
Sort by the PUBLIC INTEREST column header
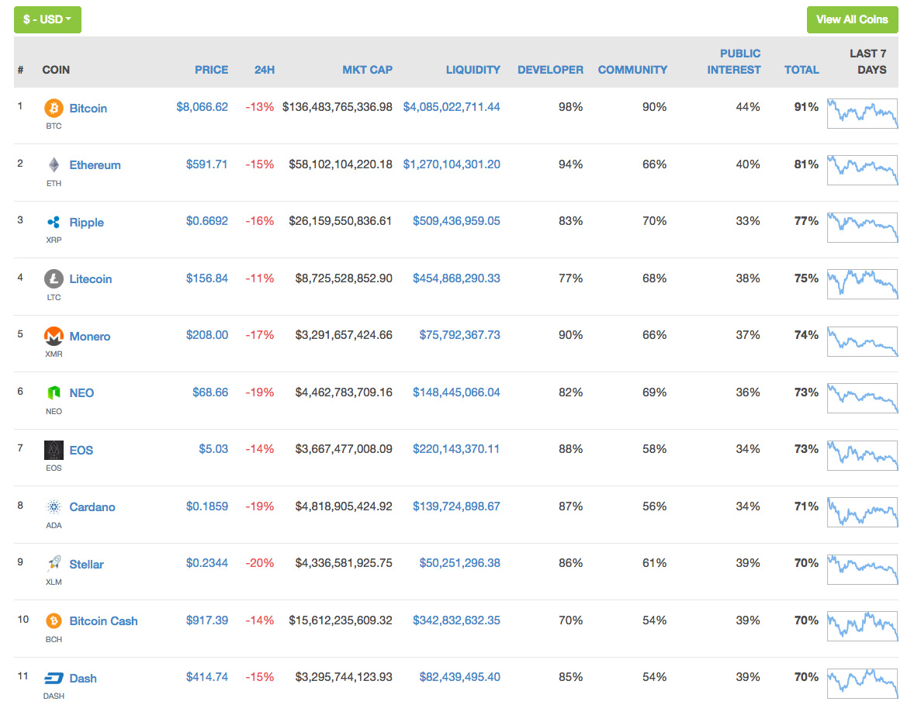pyautogui.click(x=734, y=62)
